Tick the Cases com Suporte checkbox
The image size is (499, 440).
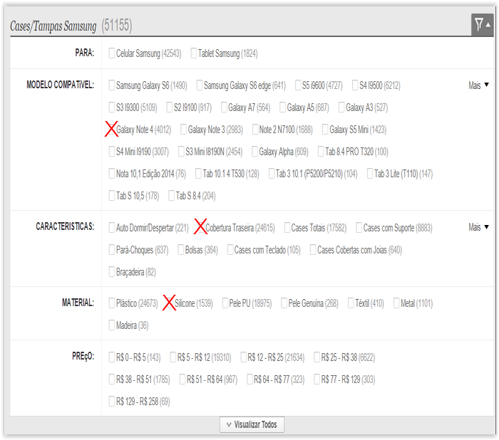[x=359, y=228]
